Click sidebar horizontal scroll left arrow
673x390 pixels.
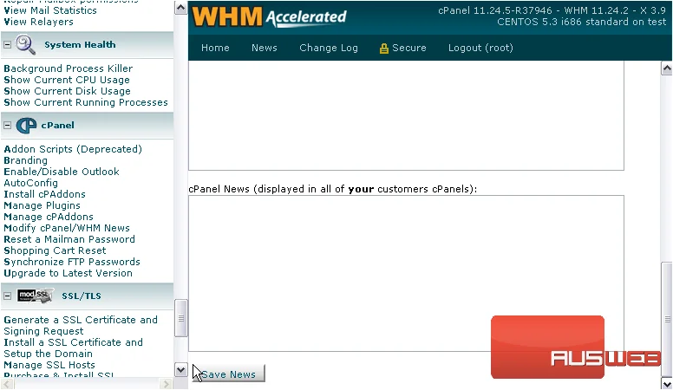click(x=7, y=384)
